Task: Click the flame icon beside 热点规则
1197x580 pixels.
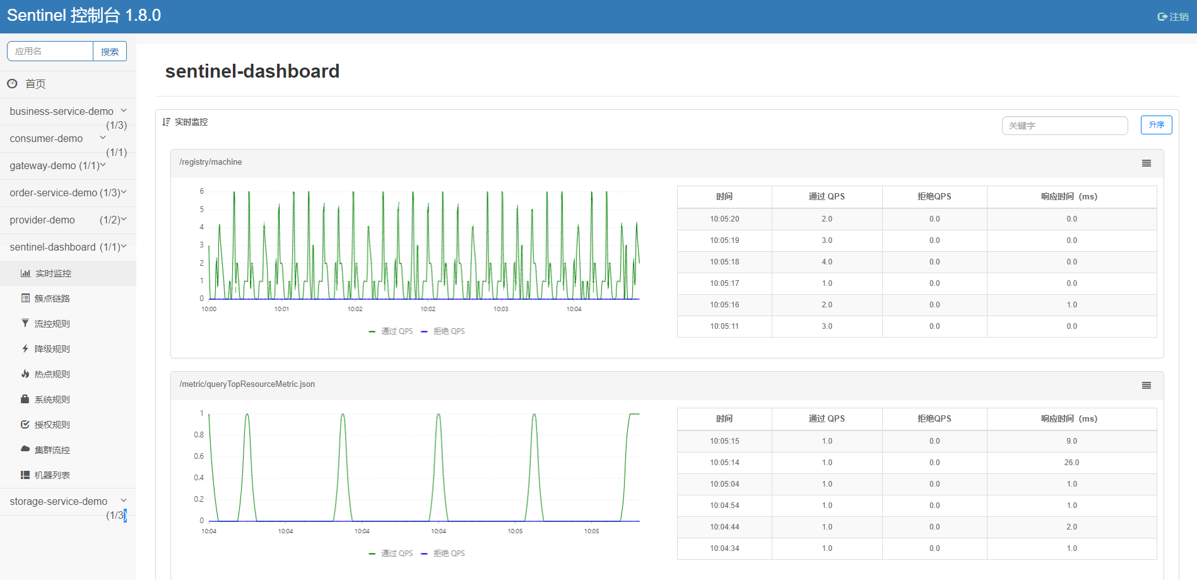Action: click(x=25, y=374)
